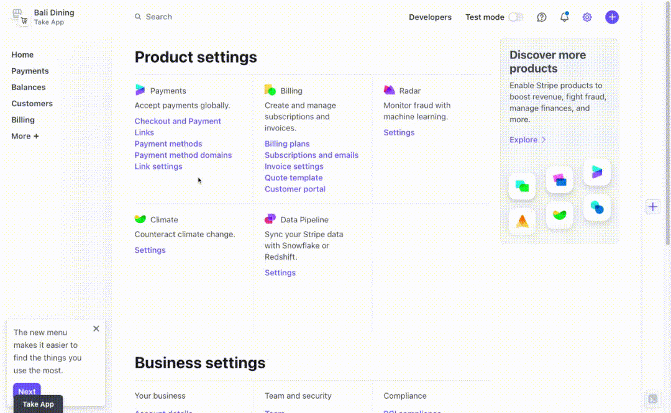Open Customer portal link
This screenshot has width=671, height=413.
[295, 189]
